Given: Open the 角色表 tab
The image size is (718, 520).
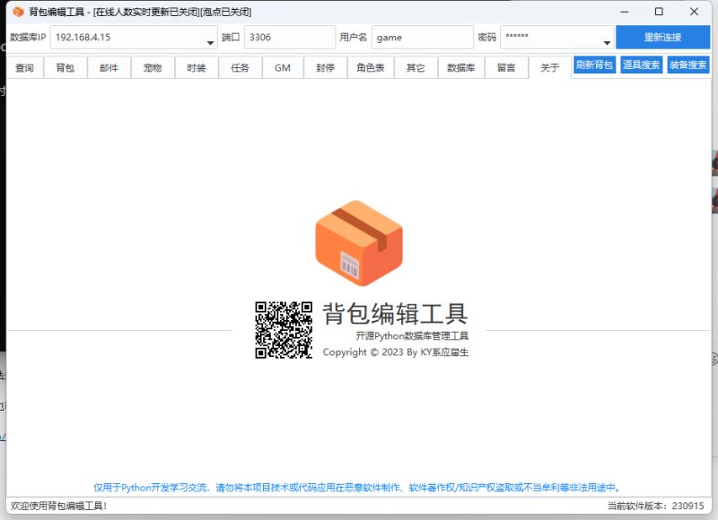Looking at the screenshot, I should point(371,66).
